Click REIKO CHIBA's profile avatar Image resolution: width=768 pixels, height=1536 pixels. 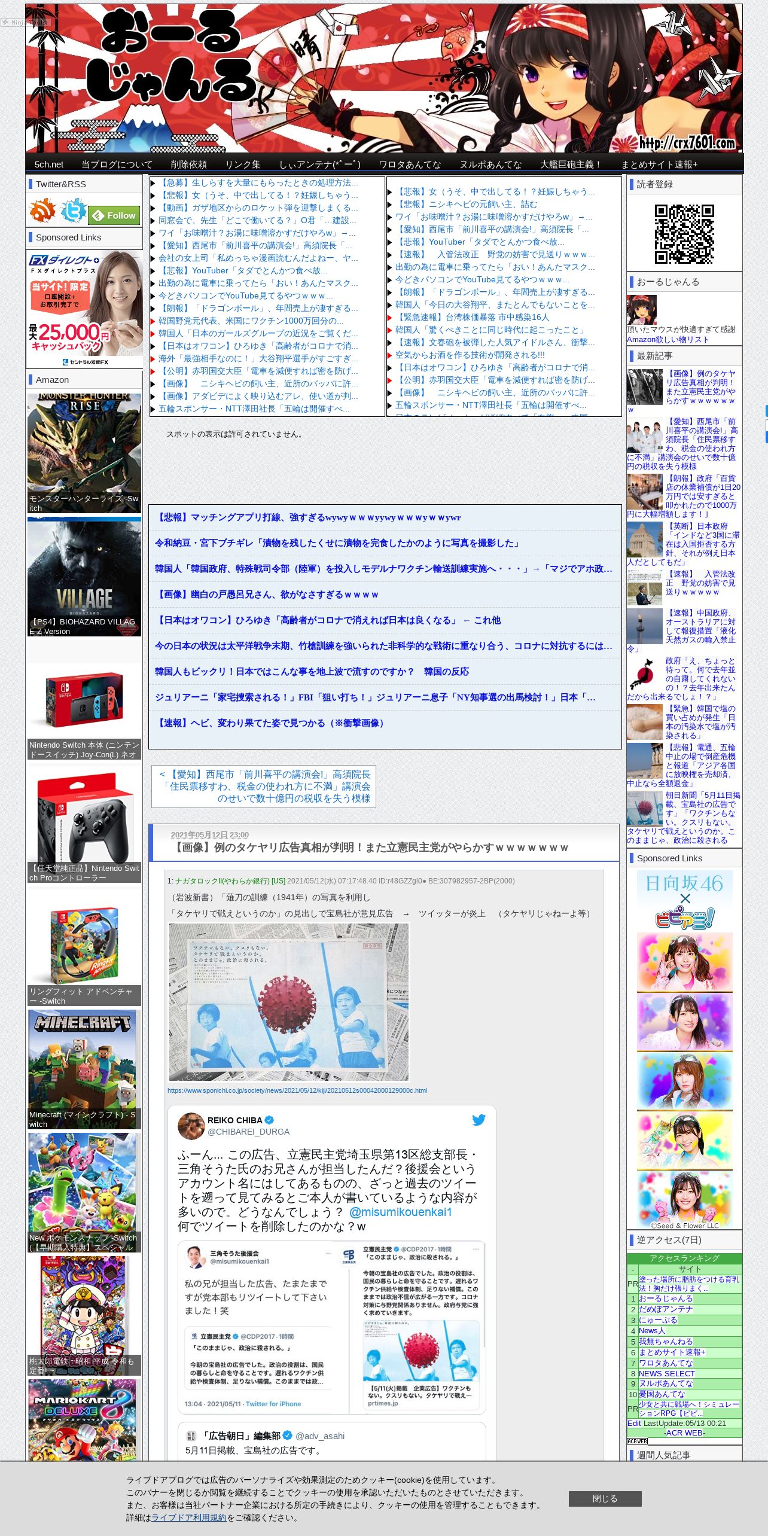[191, 1126]
